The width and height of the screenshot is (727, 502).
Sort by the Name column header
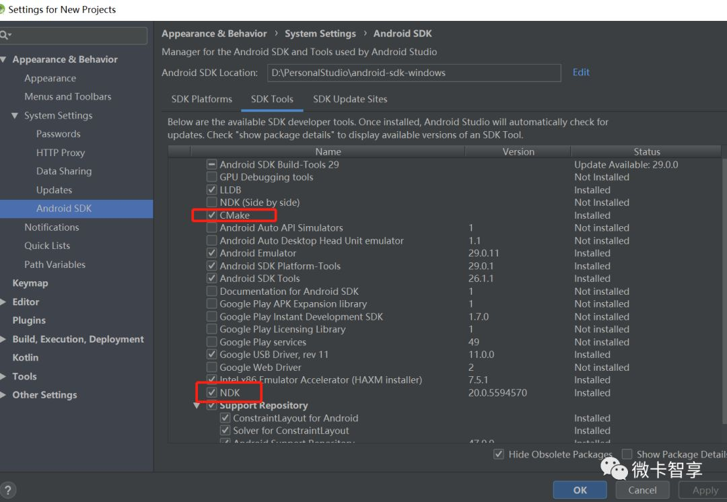point(328,151)
